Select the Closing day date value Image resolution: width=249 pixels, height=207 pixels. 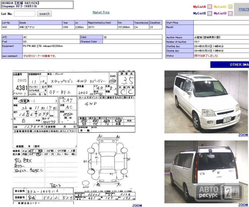209,51
